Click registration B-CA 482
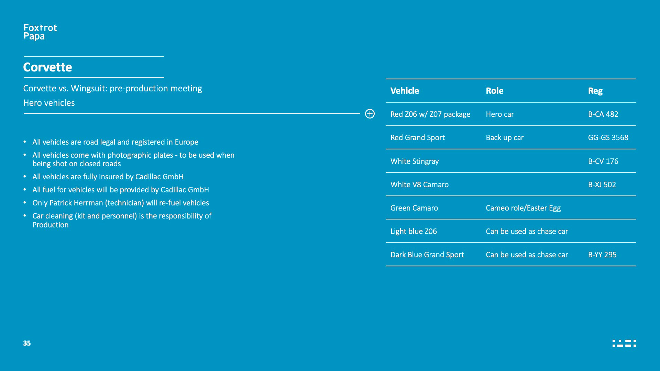Image resolution: width=660 pixels, height=371 pixels. 603,114
